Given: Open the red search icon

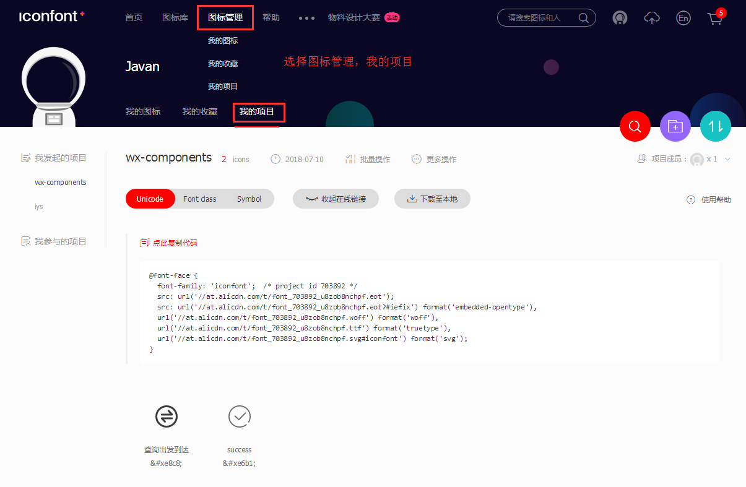Looking at the screenshot, I should tap(635, 126).
